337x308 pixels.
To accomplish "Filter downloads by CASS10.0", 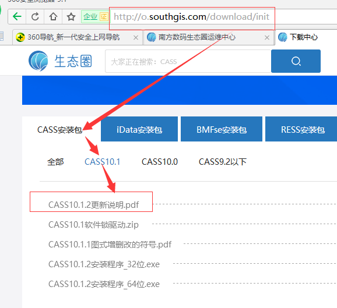I will 160,162.
